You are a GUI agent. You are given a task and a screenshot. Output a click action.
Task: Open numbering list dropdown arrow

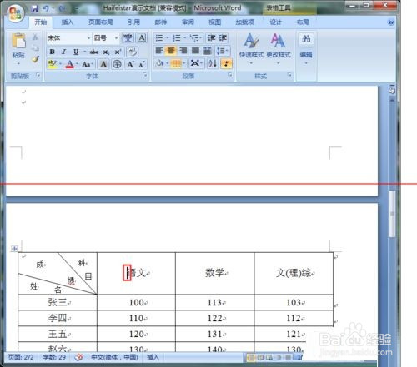(x=184, y=38)
